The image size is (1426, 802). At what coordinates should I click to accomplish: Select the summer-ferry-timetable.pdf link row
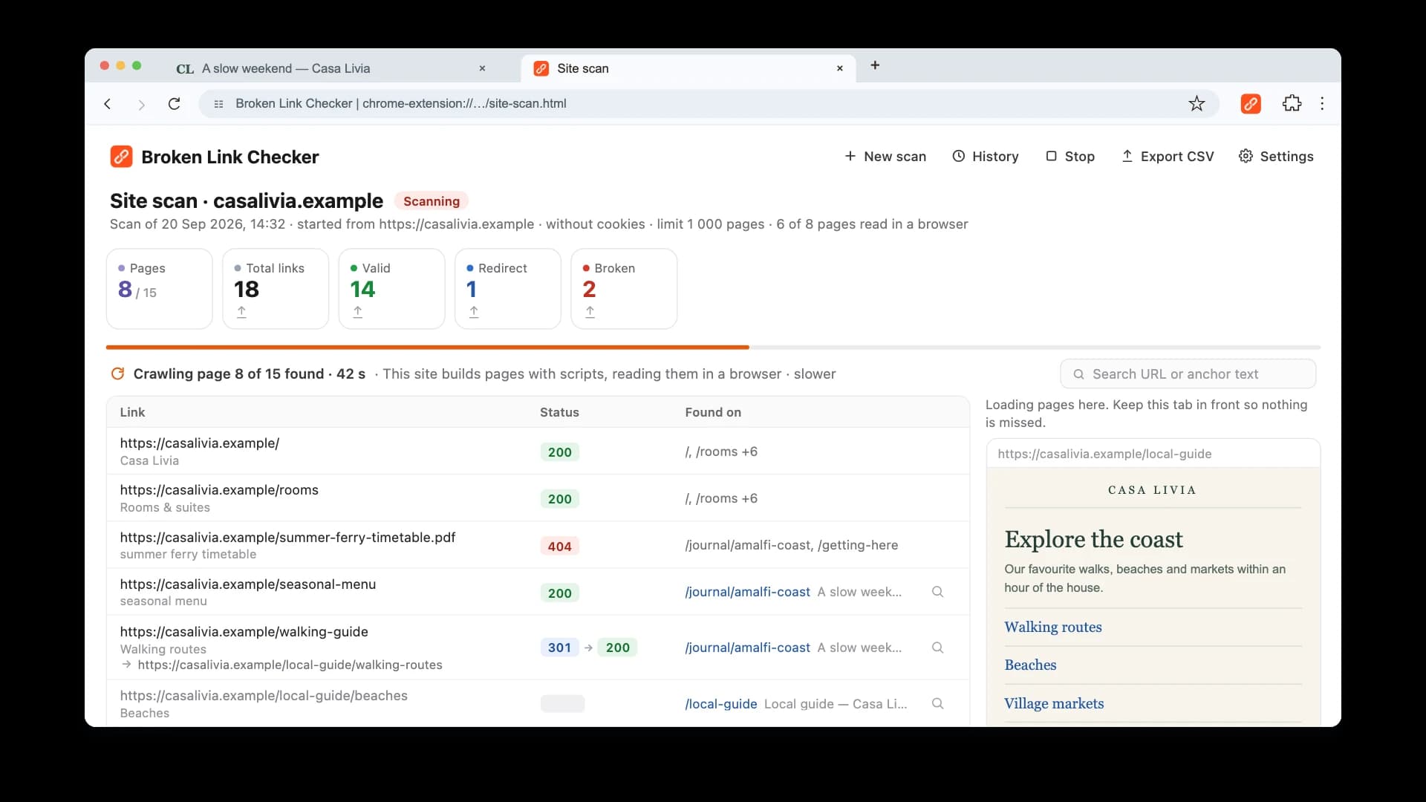click(538, 545)
